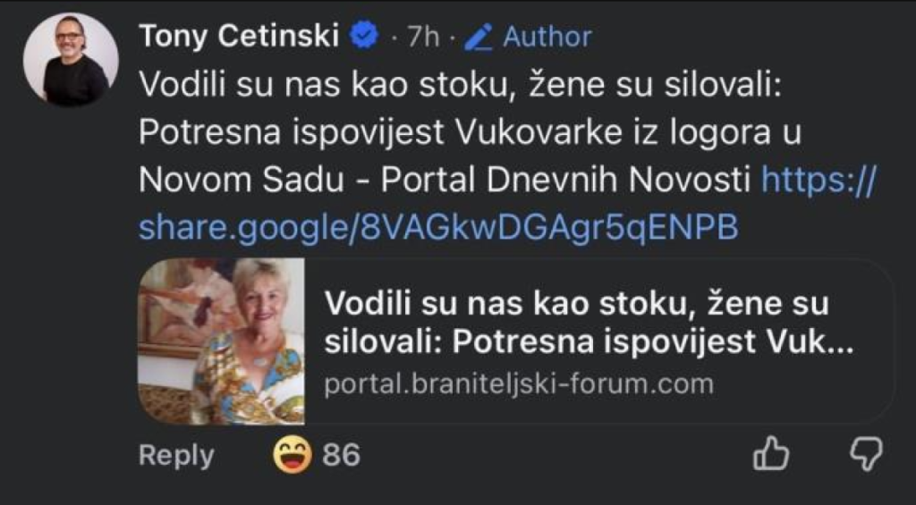Viewport: 916px width, 505px height.
Task: Click the https:// link start
Action: point(818,181)
